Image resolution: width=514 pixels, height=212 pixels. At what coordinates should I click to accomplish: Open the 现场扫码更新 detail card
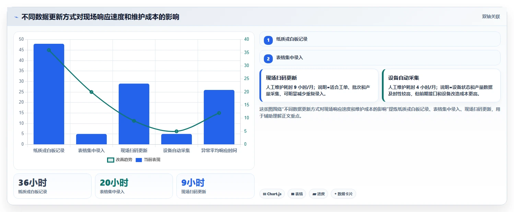319,85
